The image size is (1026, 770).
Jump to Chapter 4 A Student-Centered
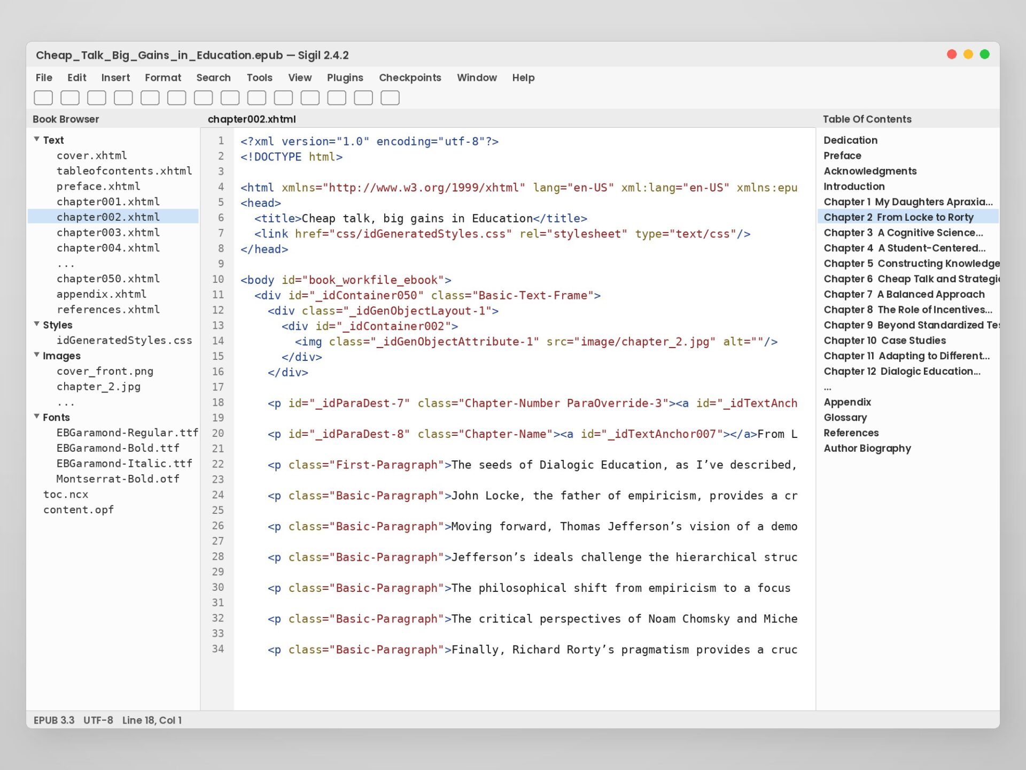905,248
